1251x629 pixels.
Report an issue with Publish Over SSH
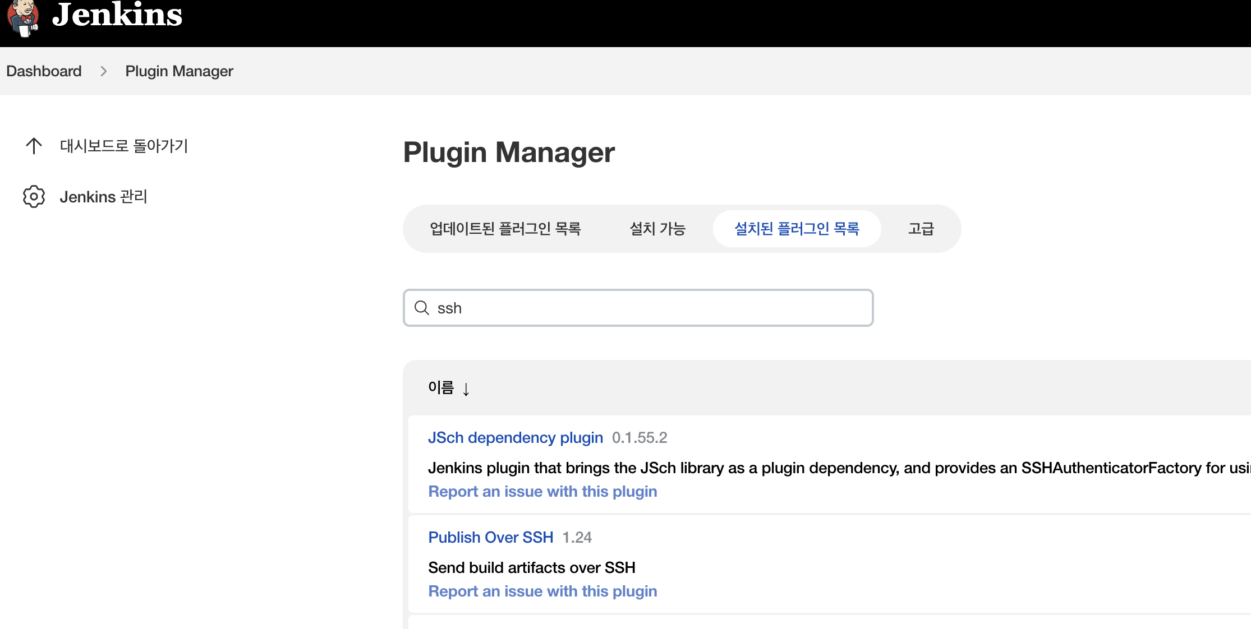point(542,591)
